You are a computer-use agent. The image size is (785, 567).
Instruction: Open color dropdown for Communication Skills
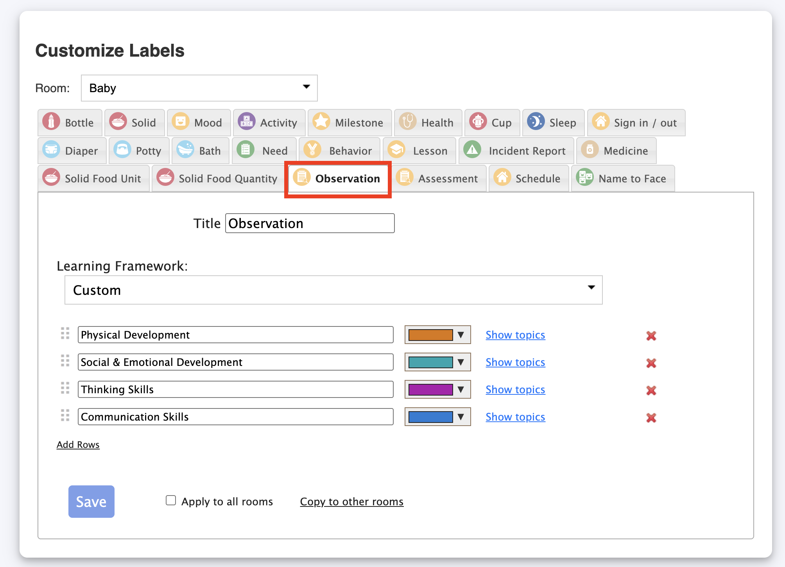click(461, 417)
